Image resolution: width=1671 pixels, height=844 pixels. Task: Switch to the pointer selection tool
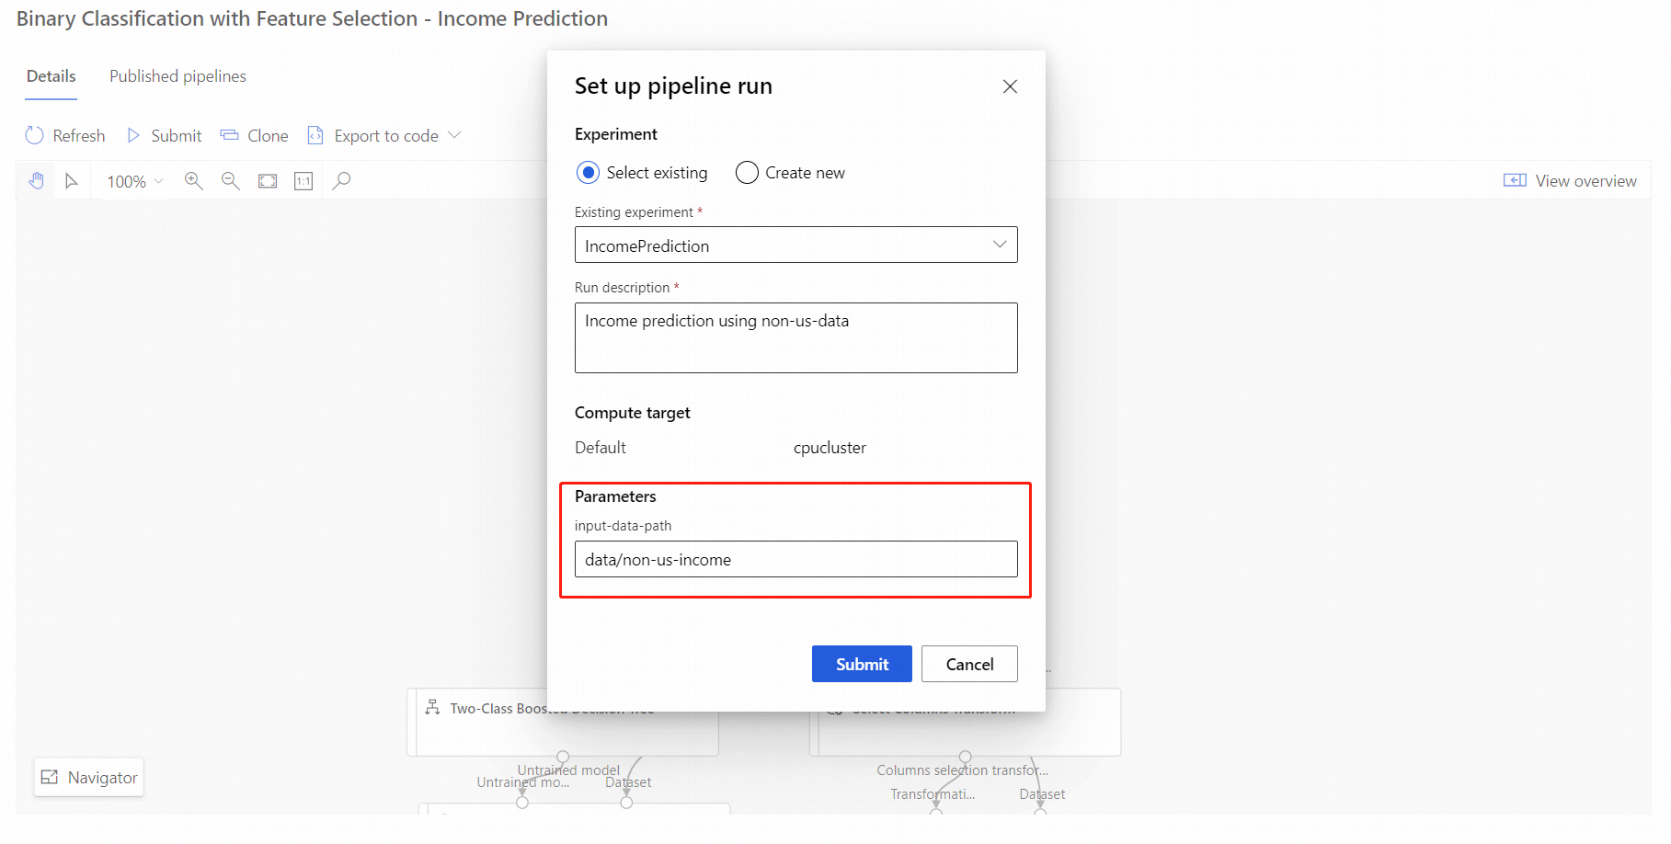(x=72, y=180)
